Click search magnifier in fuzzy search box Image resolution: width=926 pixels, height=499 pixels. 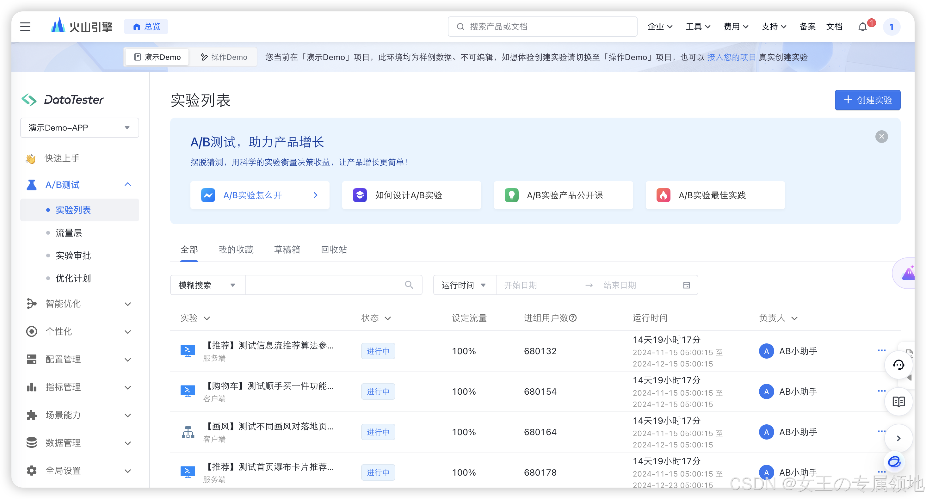(409, 285)
